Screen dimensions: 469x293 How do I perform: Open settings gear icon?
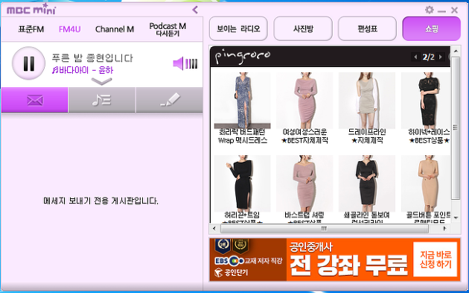430,10
